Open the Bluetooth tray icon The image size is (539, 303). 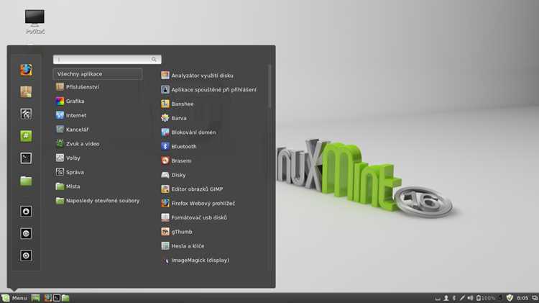click(x=454, y=298)
